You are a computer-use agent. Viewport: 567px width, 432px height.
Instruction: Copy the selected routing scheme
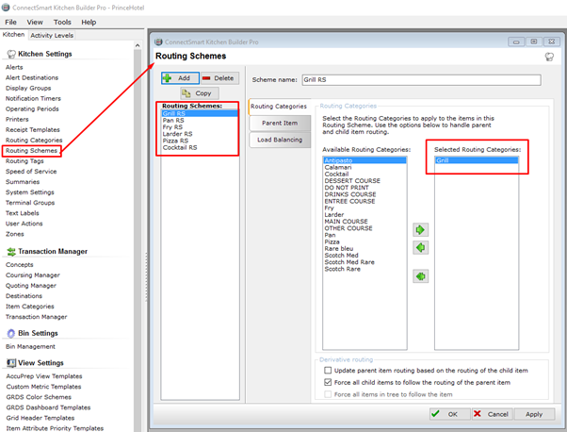tap(197, 93)
